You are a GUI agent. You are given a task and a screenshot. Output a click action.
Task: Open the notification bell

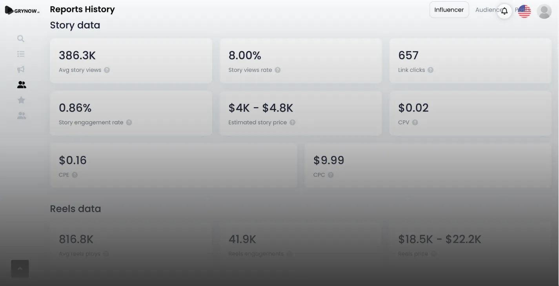[x=504, y=11]
